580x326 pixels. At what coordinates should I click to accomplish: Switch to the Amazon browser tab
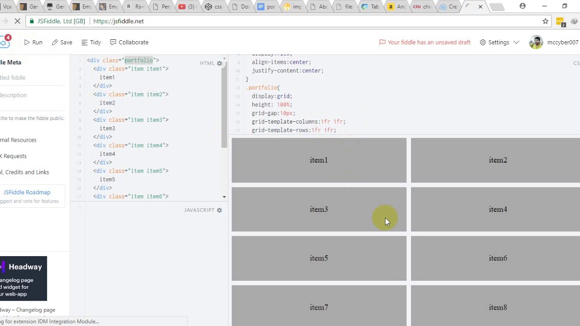(396, 7)
